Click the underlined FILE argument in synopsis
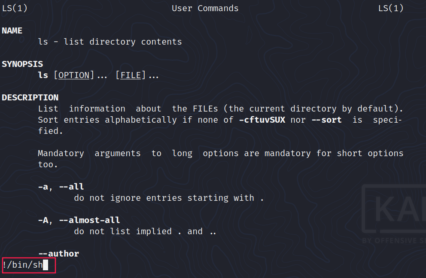 [131, 76]
